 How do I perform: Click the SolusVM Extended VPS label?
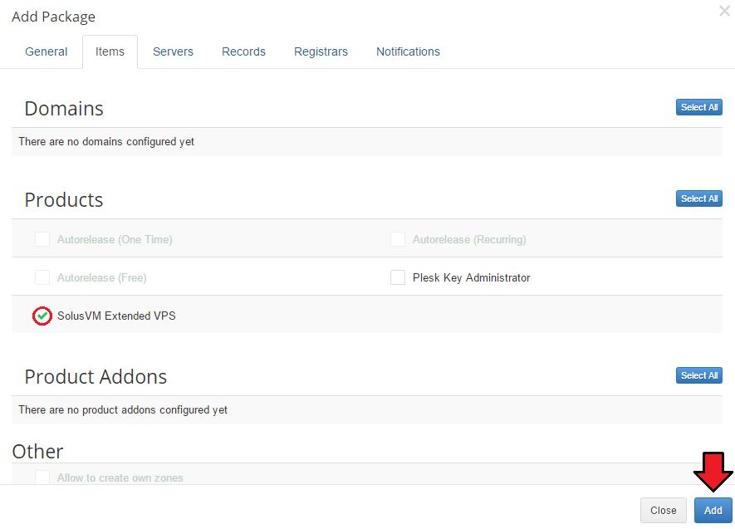pyautogui.click(x=116, y=316)
